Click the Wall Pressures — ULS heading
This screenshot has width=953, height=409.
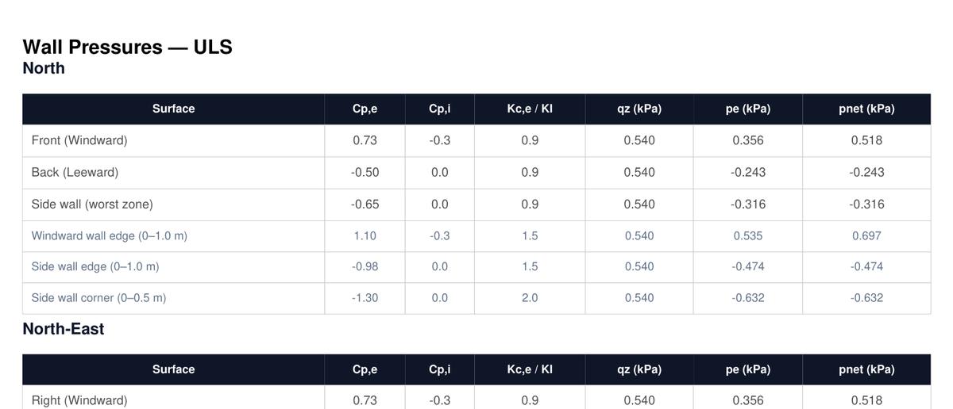tap(127, 47)
